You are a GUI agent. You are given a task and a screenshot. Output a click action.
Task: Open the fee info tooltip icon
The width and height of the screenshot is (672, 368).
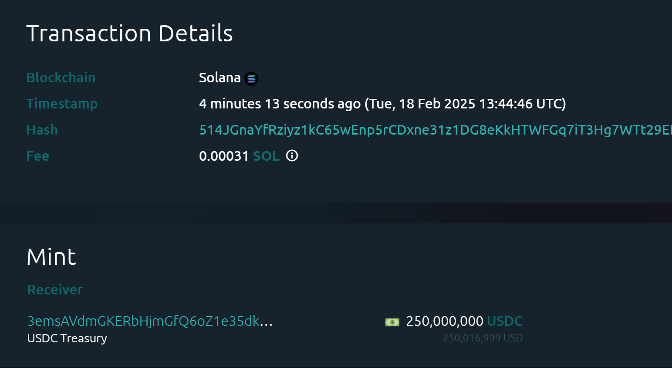coord(292,155)
